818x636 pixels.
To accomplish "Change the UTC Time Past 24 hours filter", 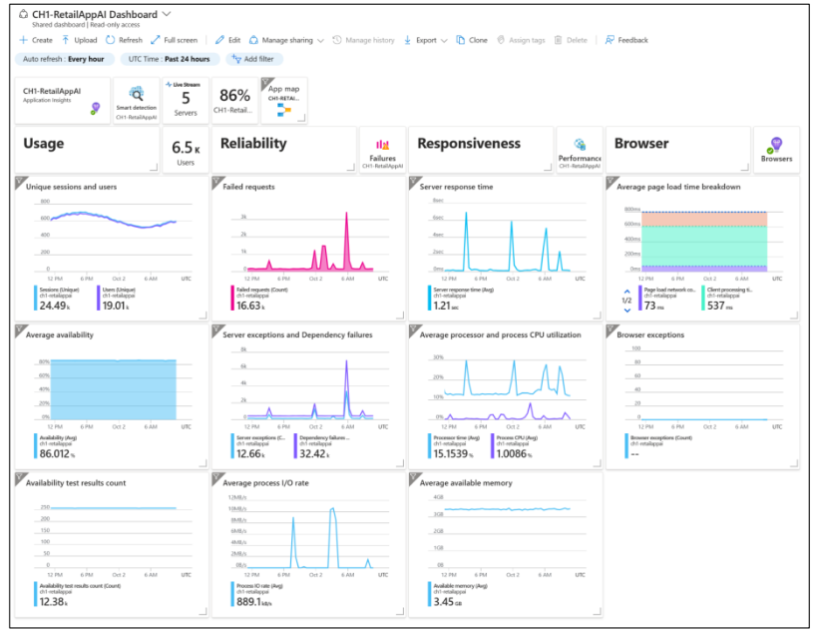I will [169, 59].
